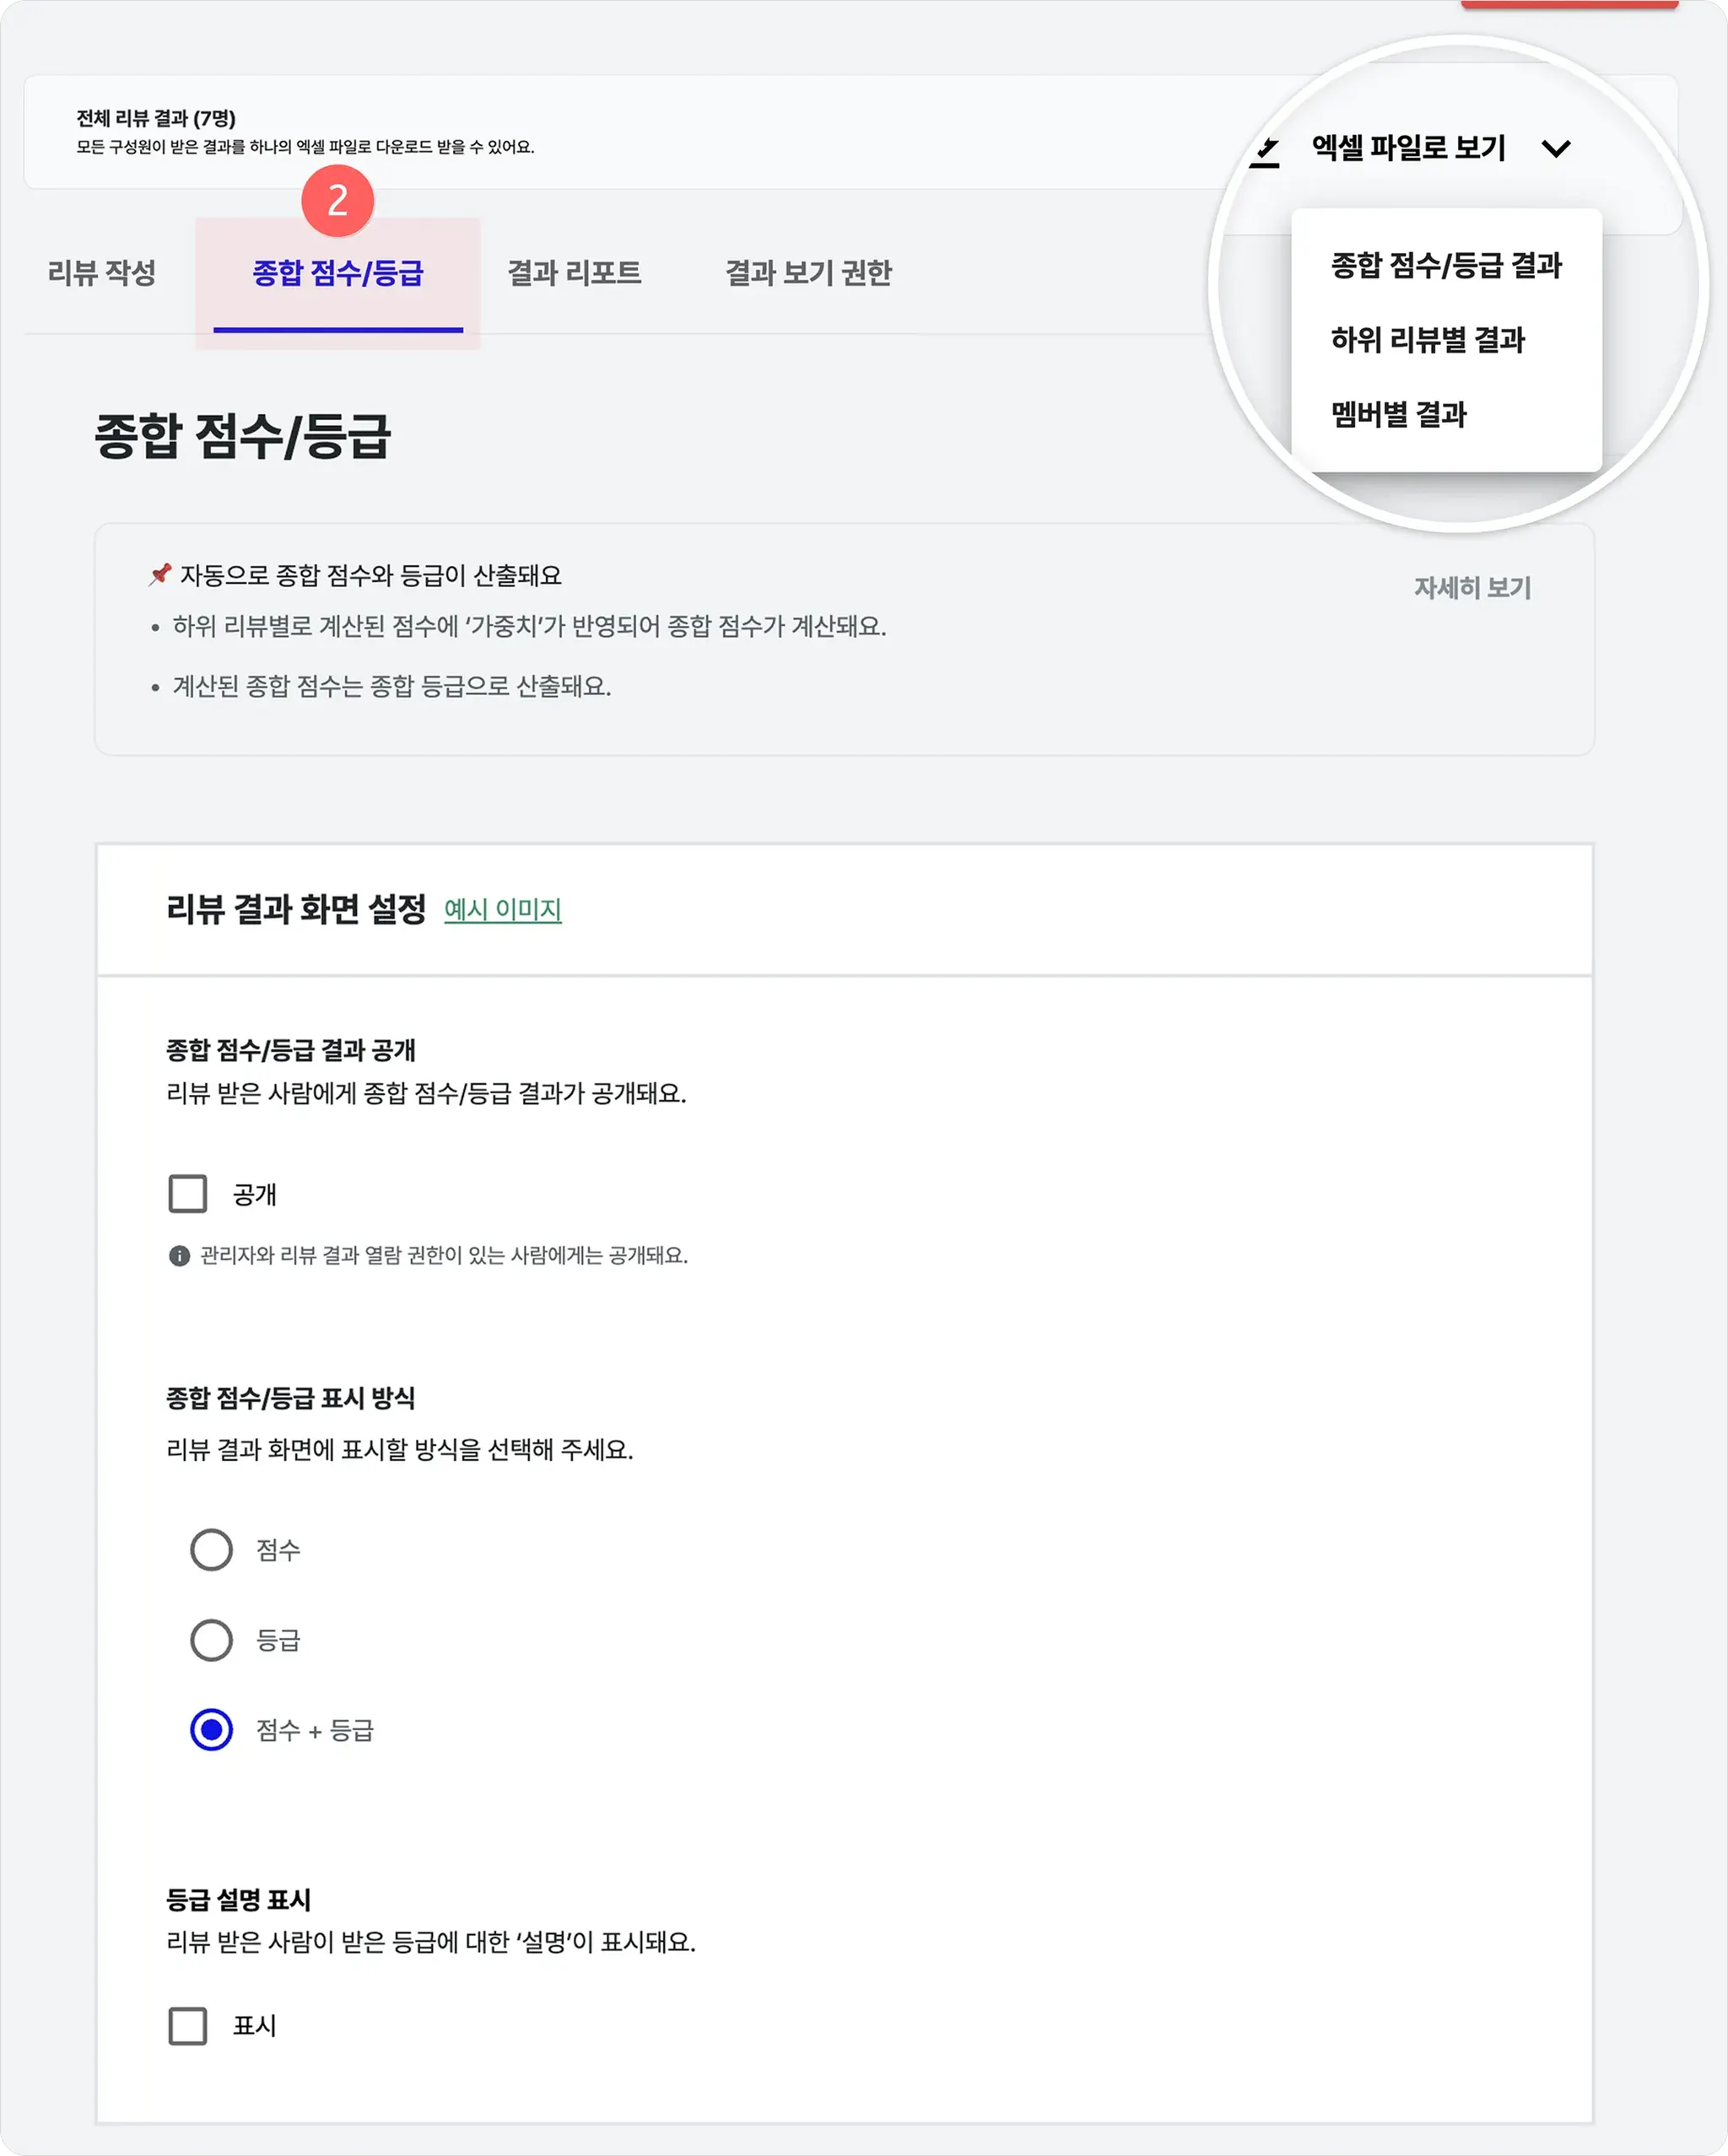Click the info icon below 공개 checkbox
This screenshot has width=1728, height=2156.
(x=179, y=1256)
